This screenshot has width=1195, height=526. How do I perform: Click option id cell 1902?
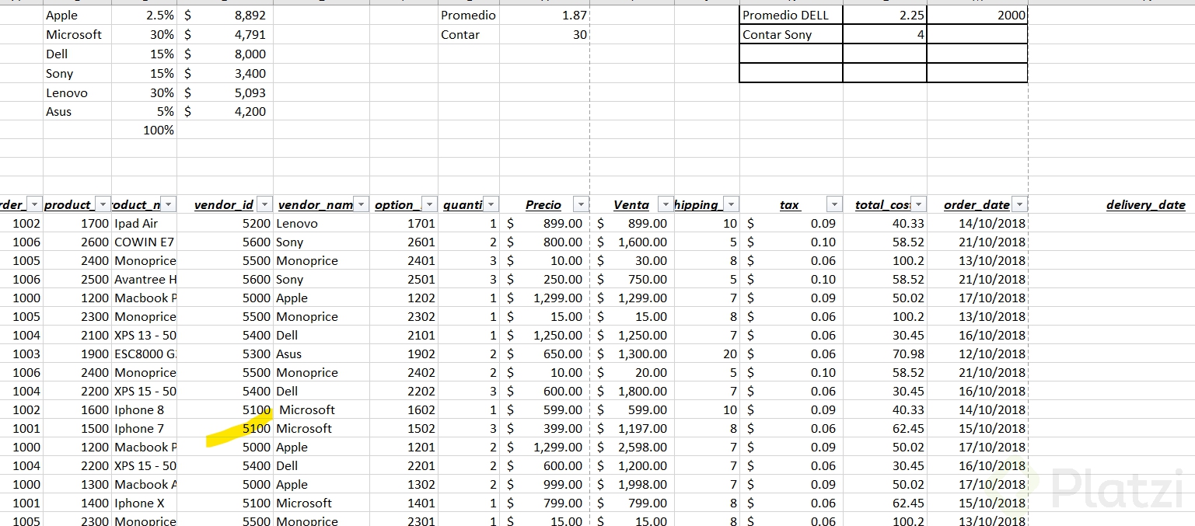tap(404, 354)
